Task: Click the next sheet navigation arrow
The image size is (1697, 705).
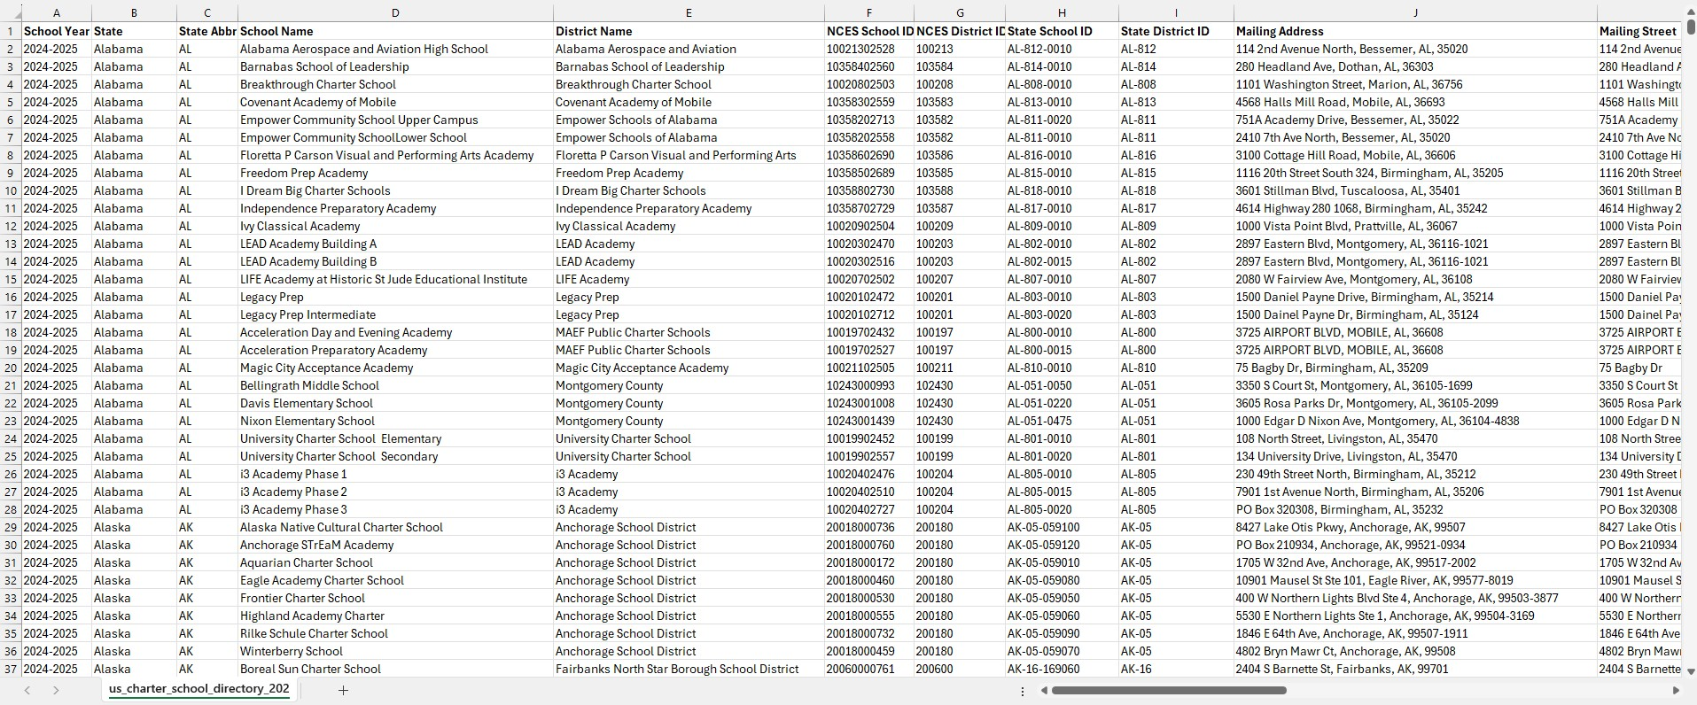Action: pos(56,690)
